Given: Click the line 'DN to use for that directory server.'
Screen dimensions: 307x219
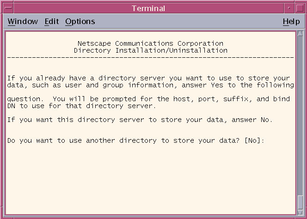Looking at the screenshot, I should point(82,106).
